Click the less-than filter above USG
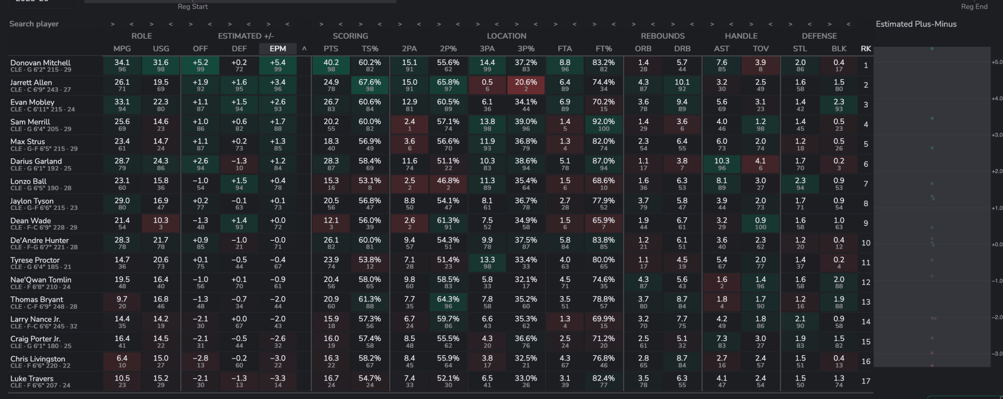This screenshot has width=1003, height=399. 170,24
